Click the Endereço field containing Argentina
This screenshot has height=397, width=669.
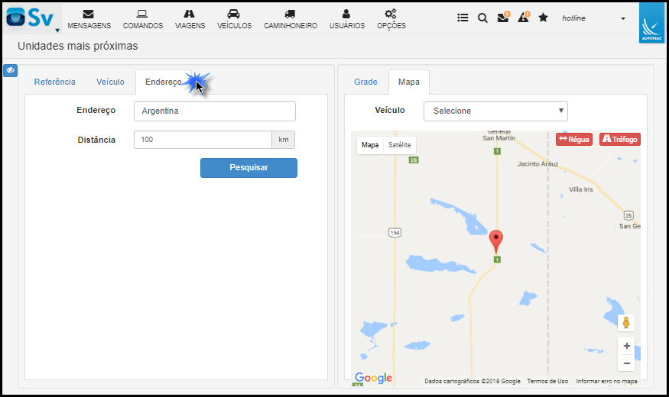pos(215,111)
